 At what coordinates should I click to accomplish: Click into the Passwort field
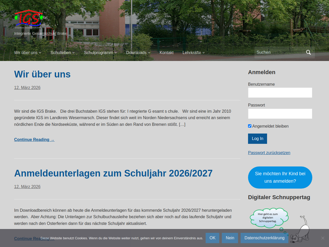tap(280, 114)
